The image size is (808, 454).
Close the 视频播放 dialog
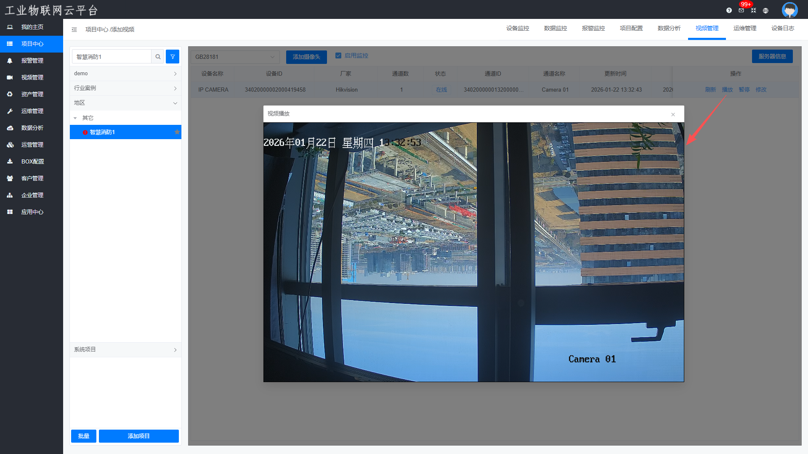coord(673,114)
